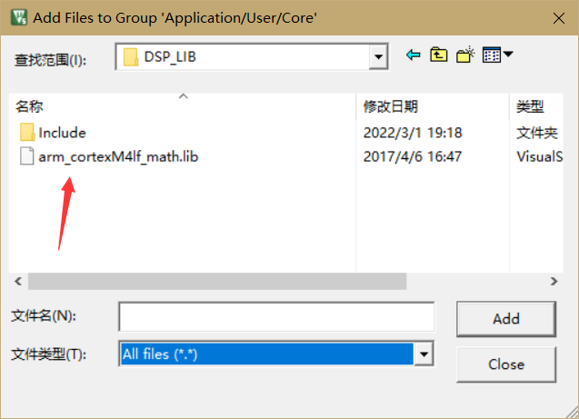Open the View menu icon

pyautogui.click(x=492, y=55)
